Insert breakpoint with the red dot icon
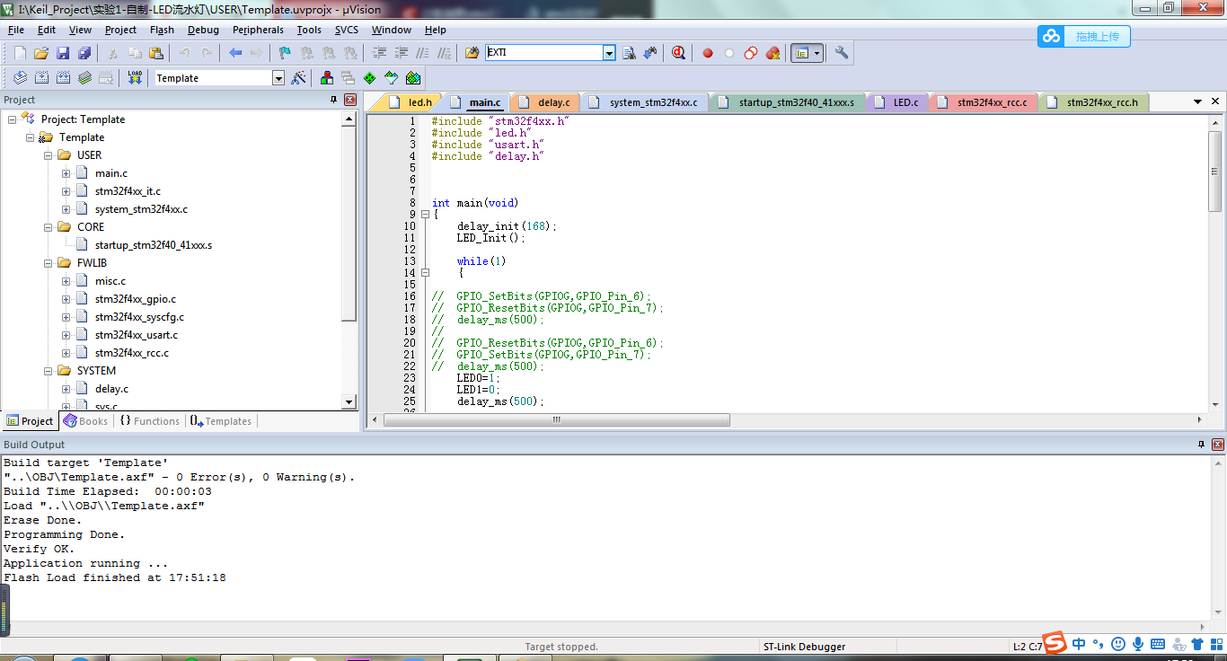Viewport: 1227px width, 661px height. [708, 53]
